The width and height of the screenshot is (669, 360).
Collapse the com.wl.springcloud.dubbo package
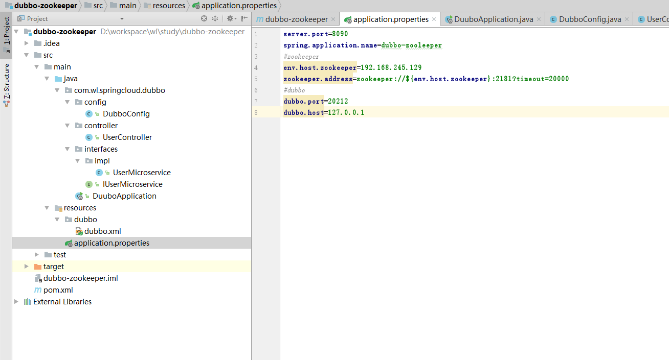(x=57, y=90)
